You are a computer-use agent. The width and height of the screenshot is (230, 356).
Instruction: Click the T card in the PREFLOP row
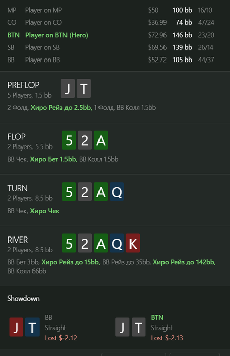coord(84,88)
